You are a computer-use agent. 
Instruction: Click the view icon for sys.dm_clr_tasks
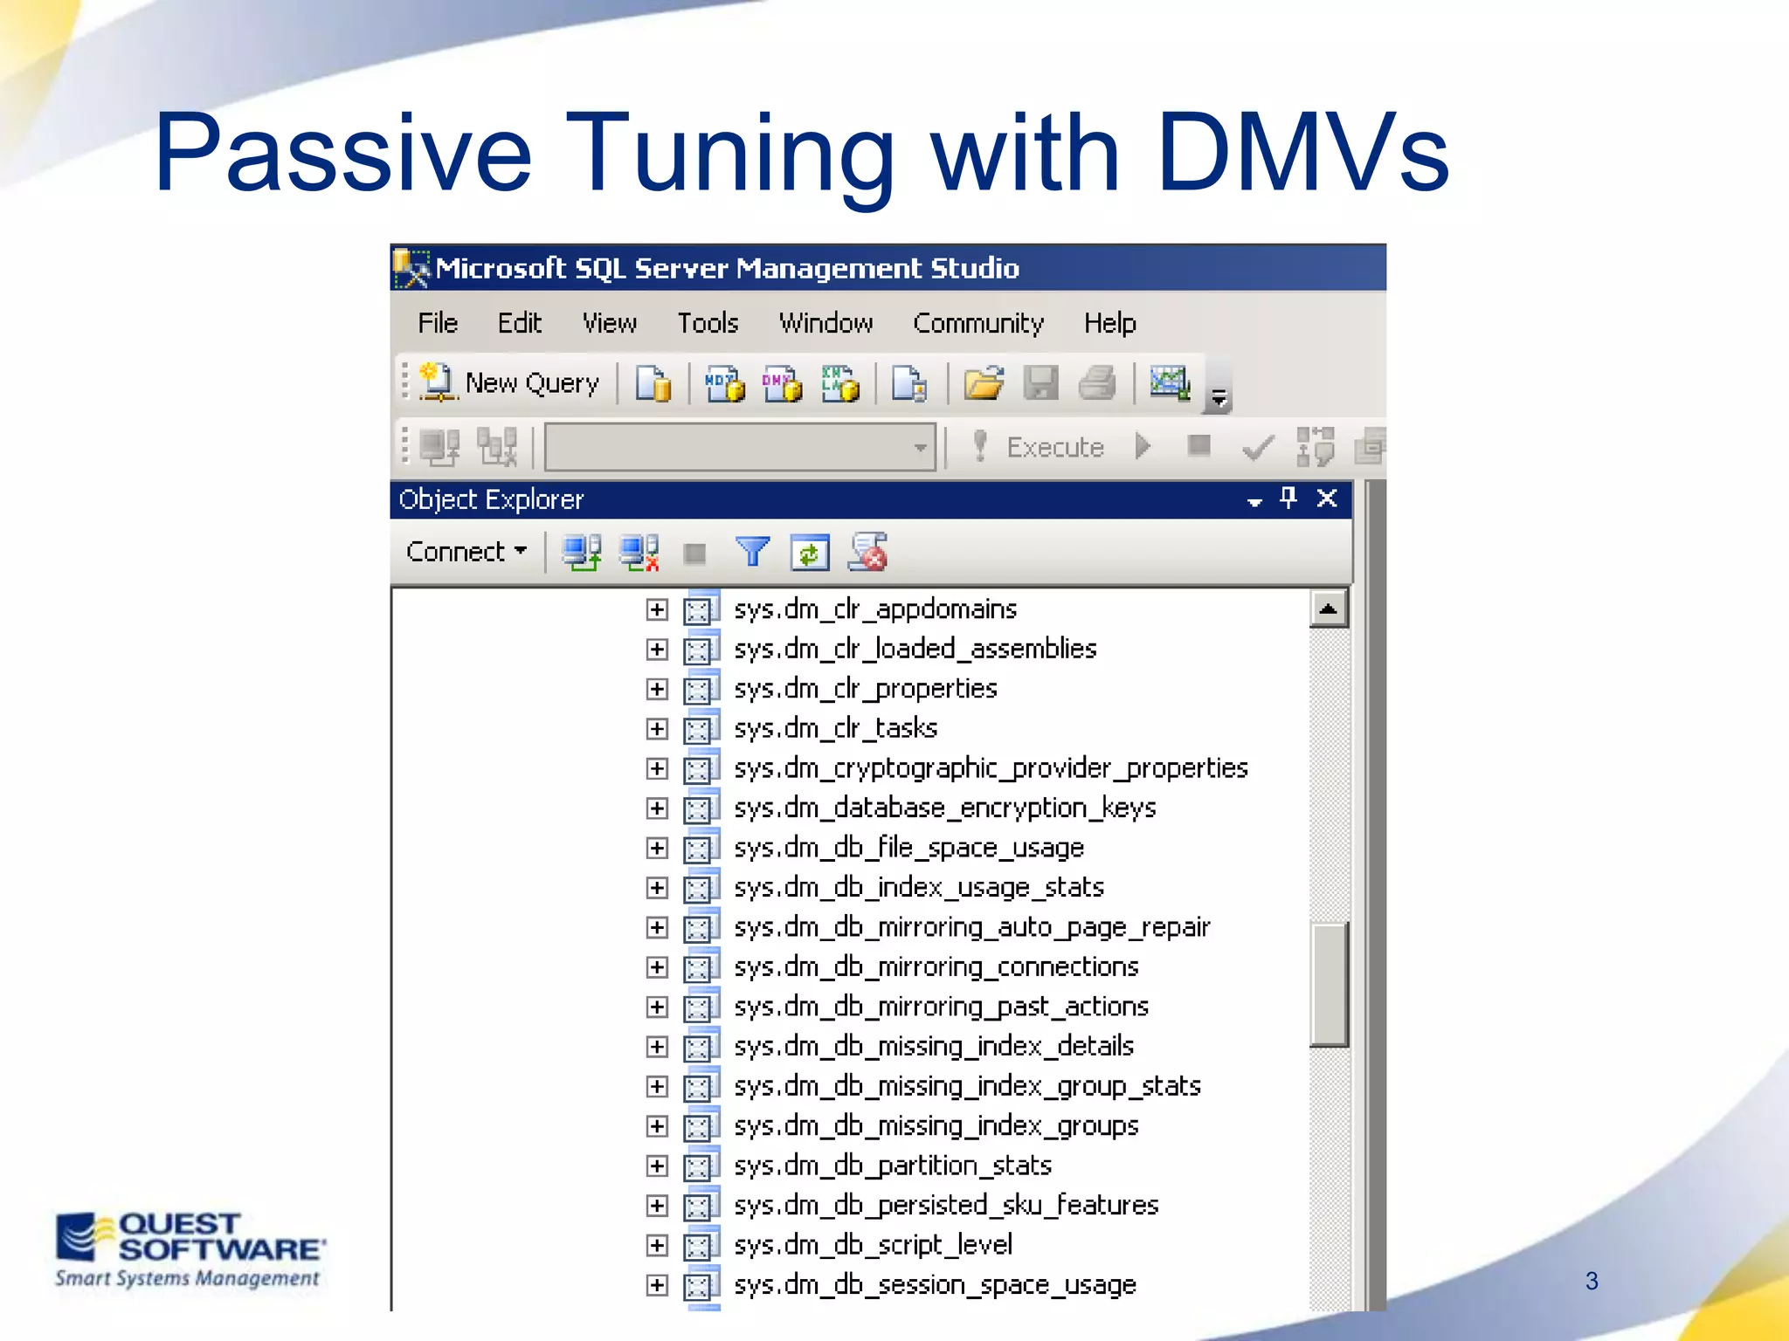point(701,728)
